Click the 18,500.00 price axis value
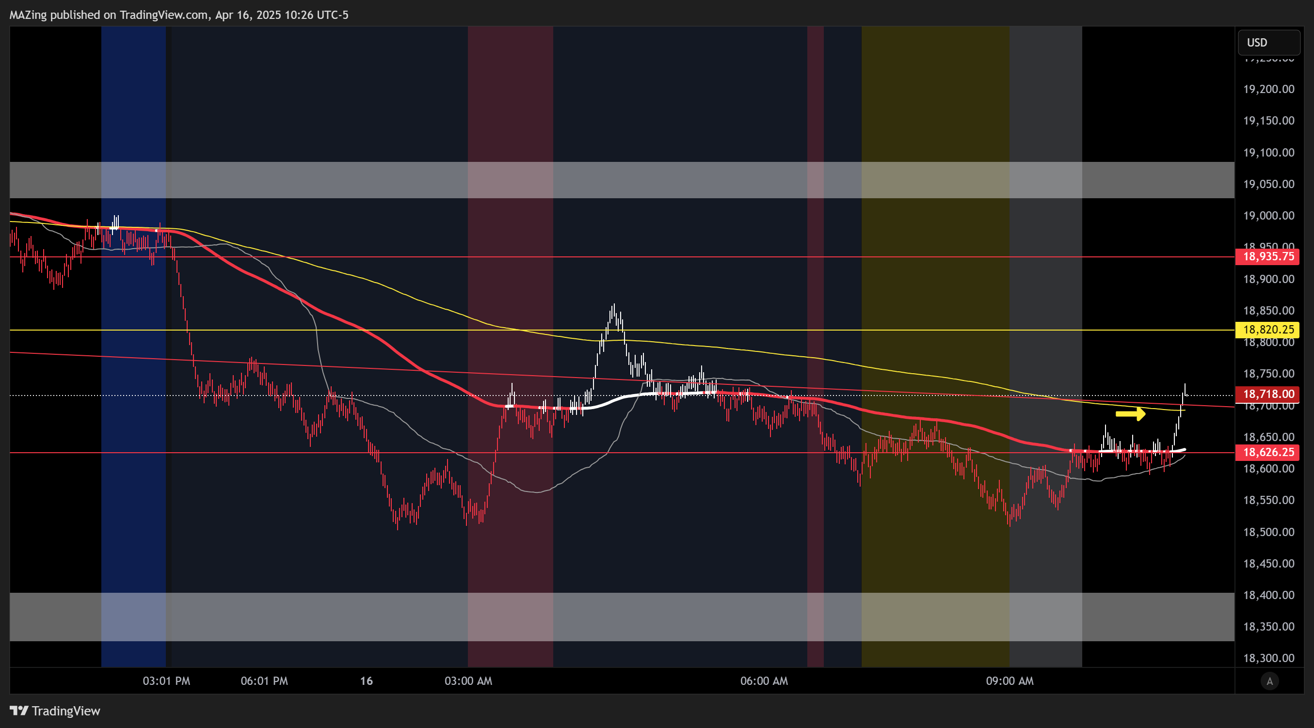The image size is (1314, 728). point(1268,532)
